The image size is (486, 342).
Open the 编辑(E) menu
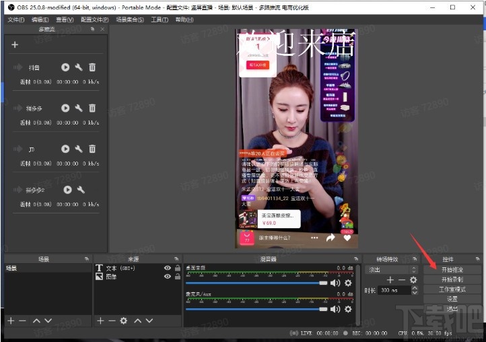[40, 20]
